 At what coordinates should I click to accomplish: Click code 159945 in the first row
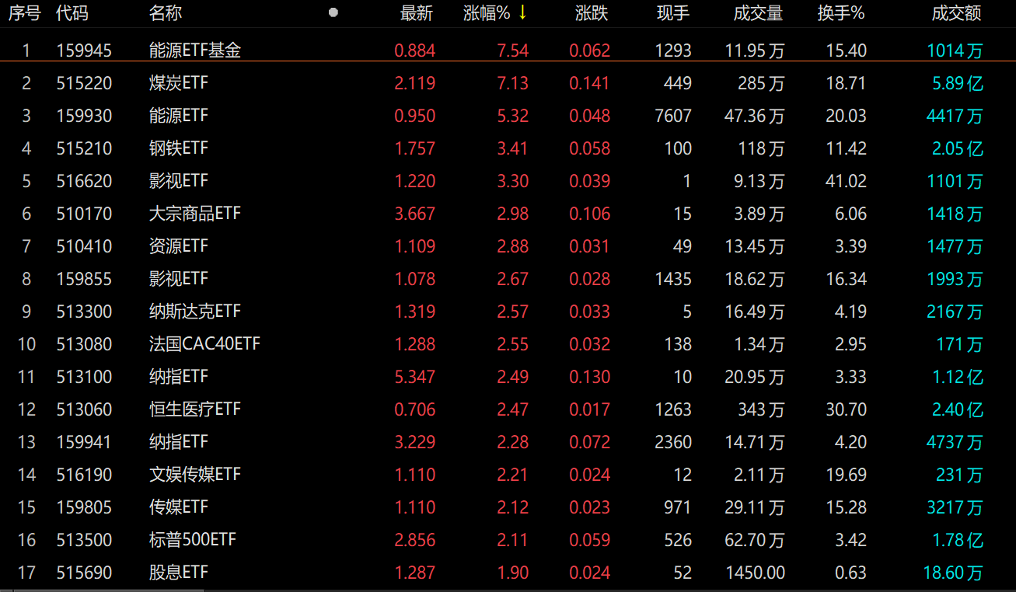pyautogui.click(x=84, y=50)
